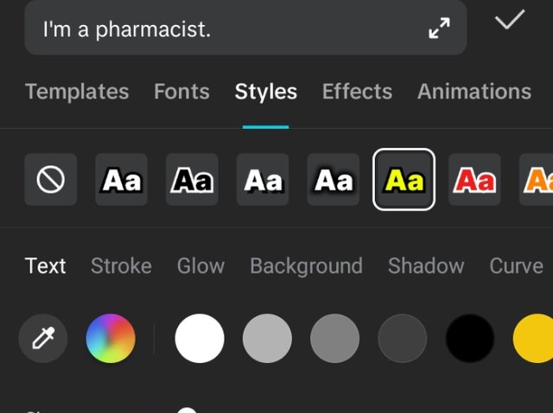Go to the Effects tab
Viewport: 553px width, 413px height.
coord(357,92)
